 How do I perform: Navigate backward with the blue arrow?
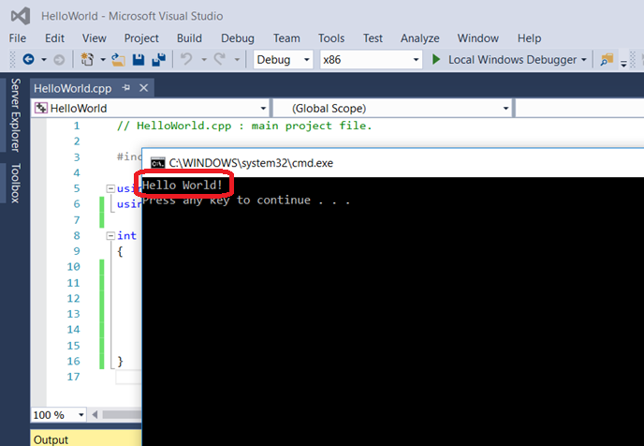tap(28, 60)
